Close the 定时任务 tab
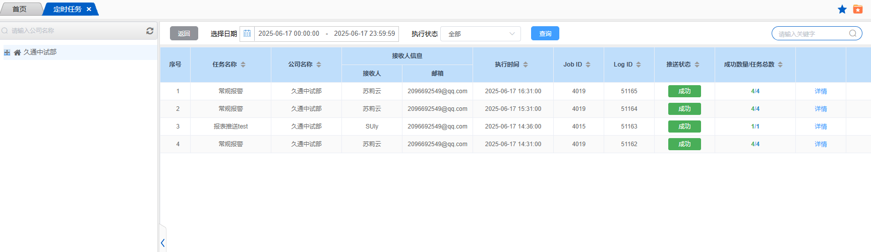The width and height of the screenshot is (871, 252). point(89,9)
